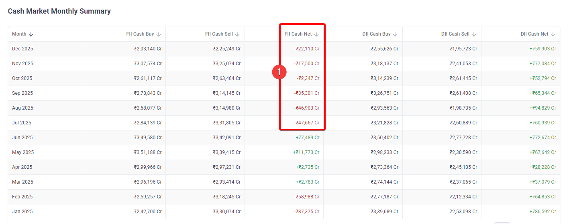Click Sep 2025 DII Cash Sell amount
Image resolution: width=569 pixels, height=224 pixels.
coord(463,93)
